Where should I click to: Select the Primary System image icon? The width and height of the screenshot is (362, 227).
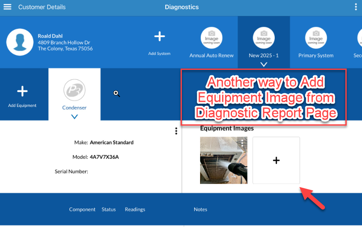point(316,36)
